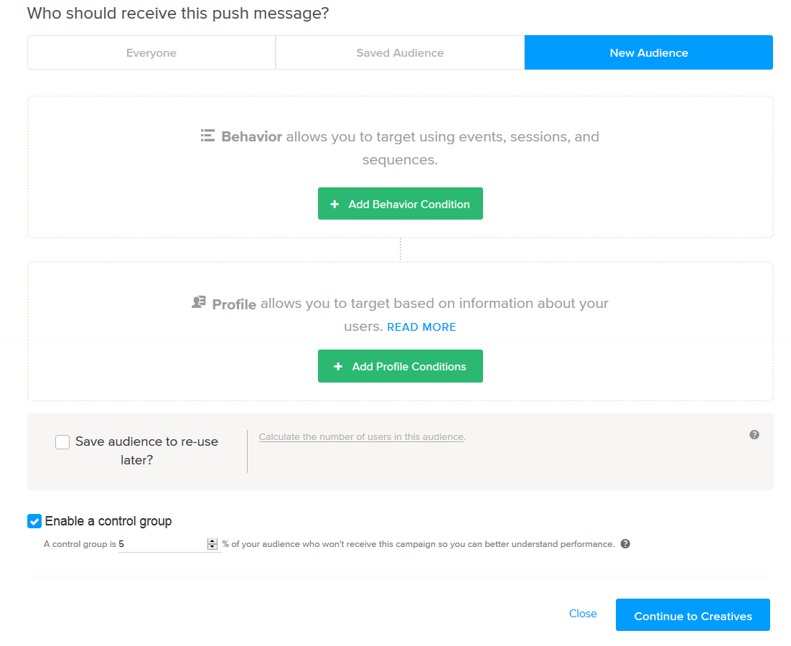791x646 pixels.
Task: Focus the control group percentage field
Action: point(162,544)
